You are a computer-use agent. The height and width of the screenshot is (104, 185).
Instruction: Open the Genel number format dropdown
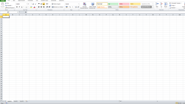tap(78, 4)
